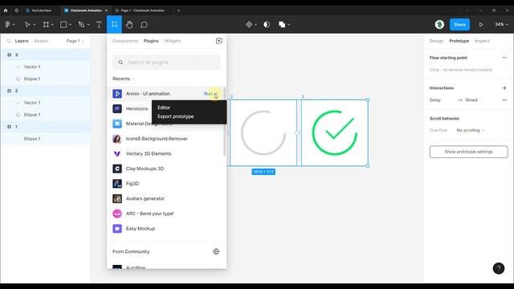Open component options dropdown arrow
The image size is (514, 289).
coord(255,25)
